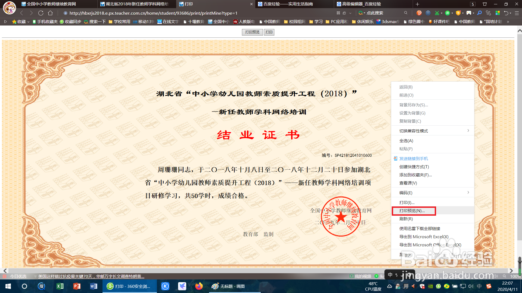522x293 pixels.
Task: Open NVIDIA settings from the system tray
Action: (x=430, y=286)
